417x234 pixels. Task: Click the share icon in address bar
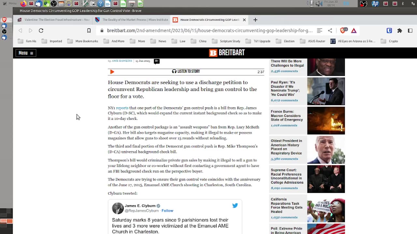pos(330,31)
